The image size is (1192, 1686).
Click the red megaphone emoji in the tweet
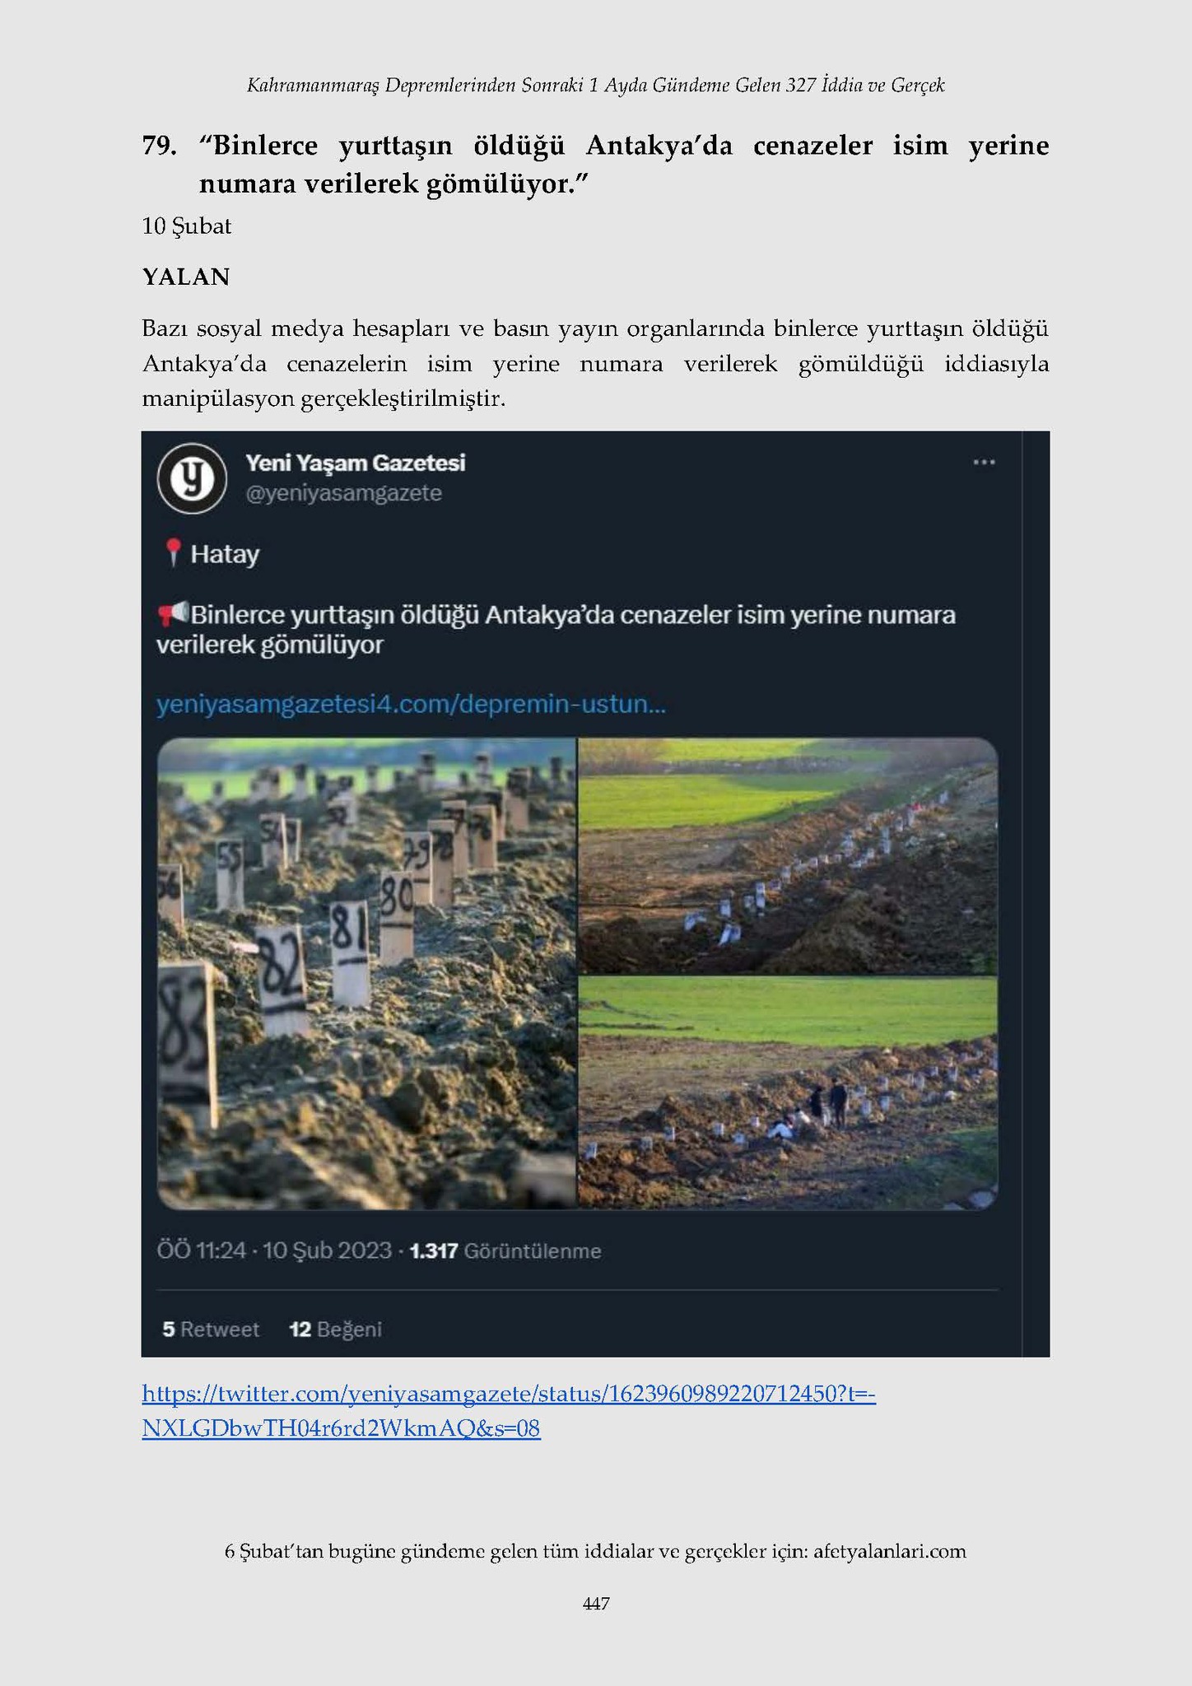[x=173, y=614]
